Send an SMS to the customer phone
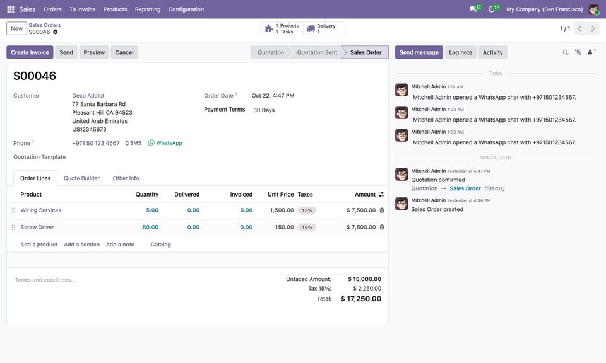Screen dimensions: 606x363 [x=133, y=142]
